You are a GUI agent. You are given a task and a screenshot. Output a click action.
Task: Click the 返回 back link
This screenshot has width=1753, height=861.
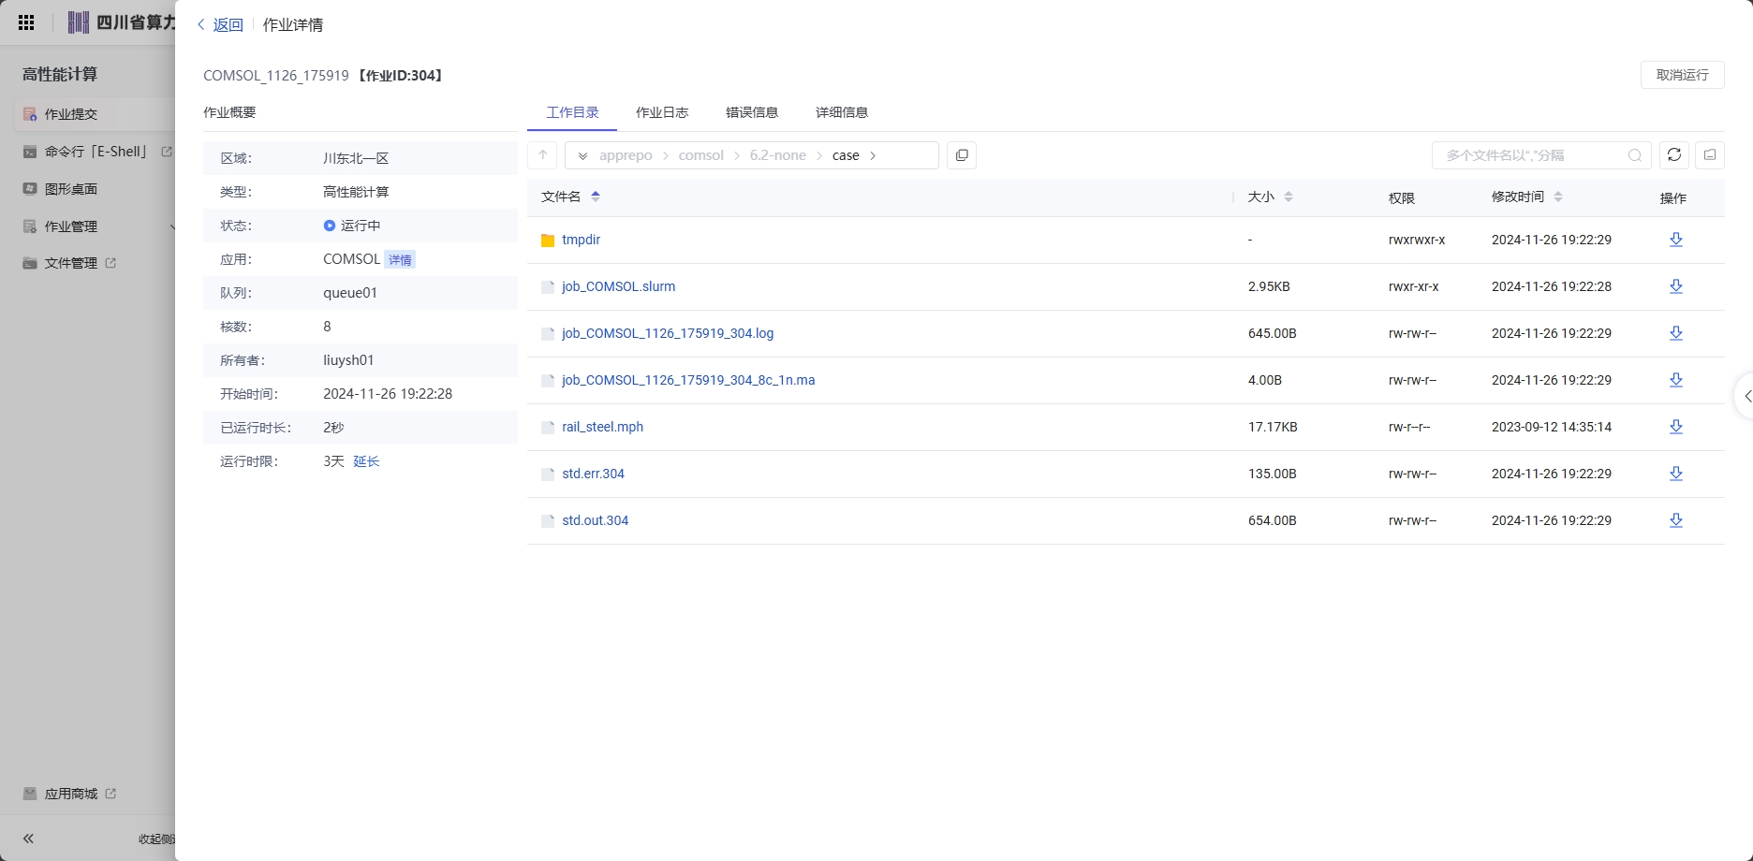click(x=221, y=25)
